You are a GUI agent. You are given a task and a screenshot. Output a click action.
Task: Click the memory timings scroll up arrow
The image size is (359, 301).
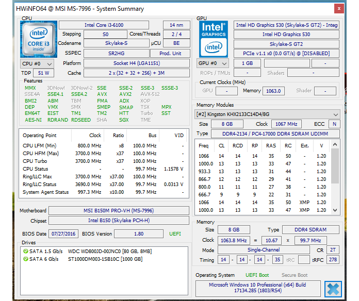[x=335, y=144]
